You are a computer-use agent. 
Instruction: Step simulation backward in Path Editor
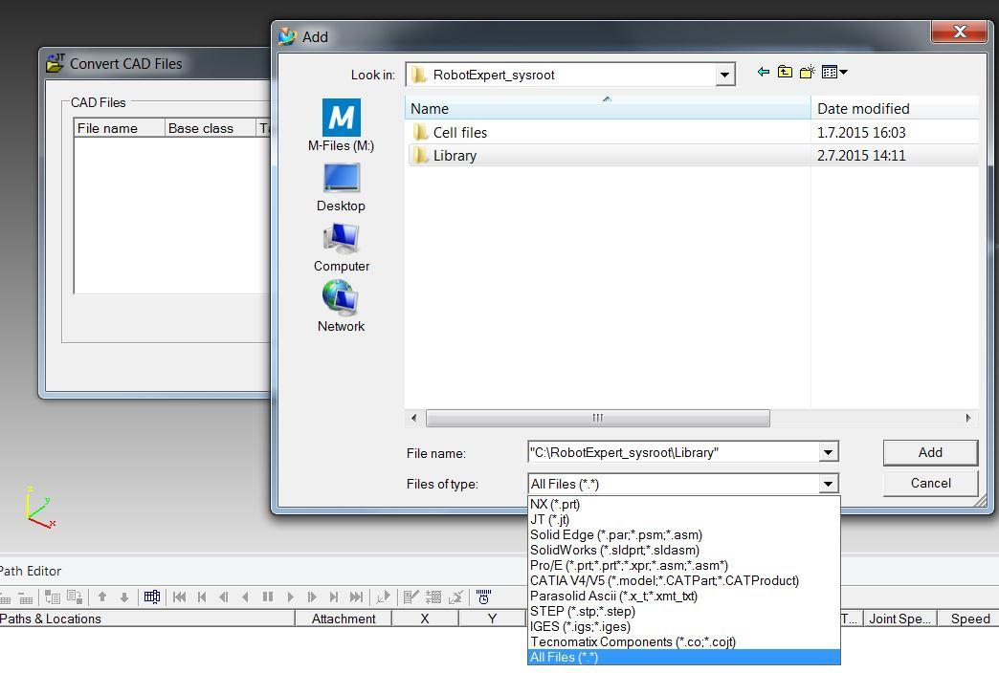click(224, 597)
